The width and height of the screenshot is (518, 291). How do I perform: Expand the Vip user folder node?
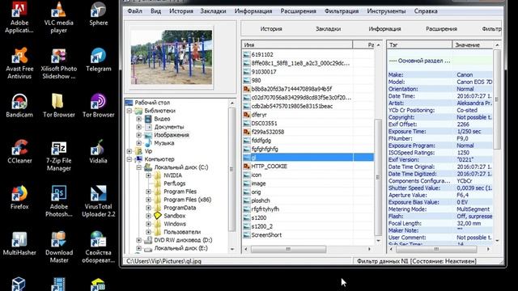(x=129, y=151)
